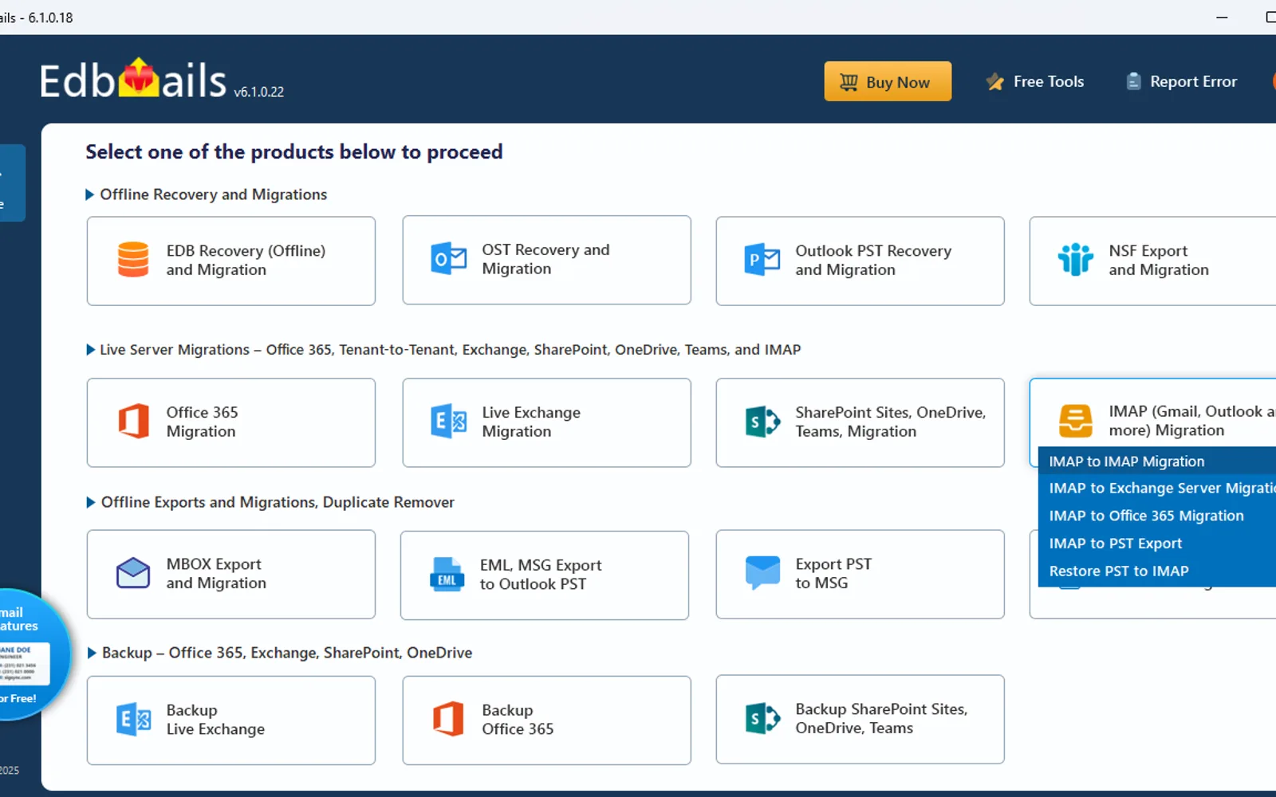The image size is (1276, 797).
Task: Open EML, MSG Export to Outlook PST
Action: 545,575
